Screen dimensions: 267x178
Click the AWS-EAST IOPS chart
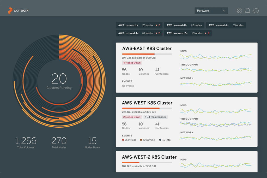216,56
